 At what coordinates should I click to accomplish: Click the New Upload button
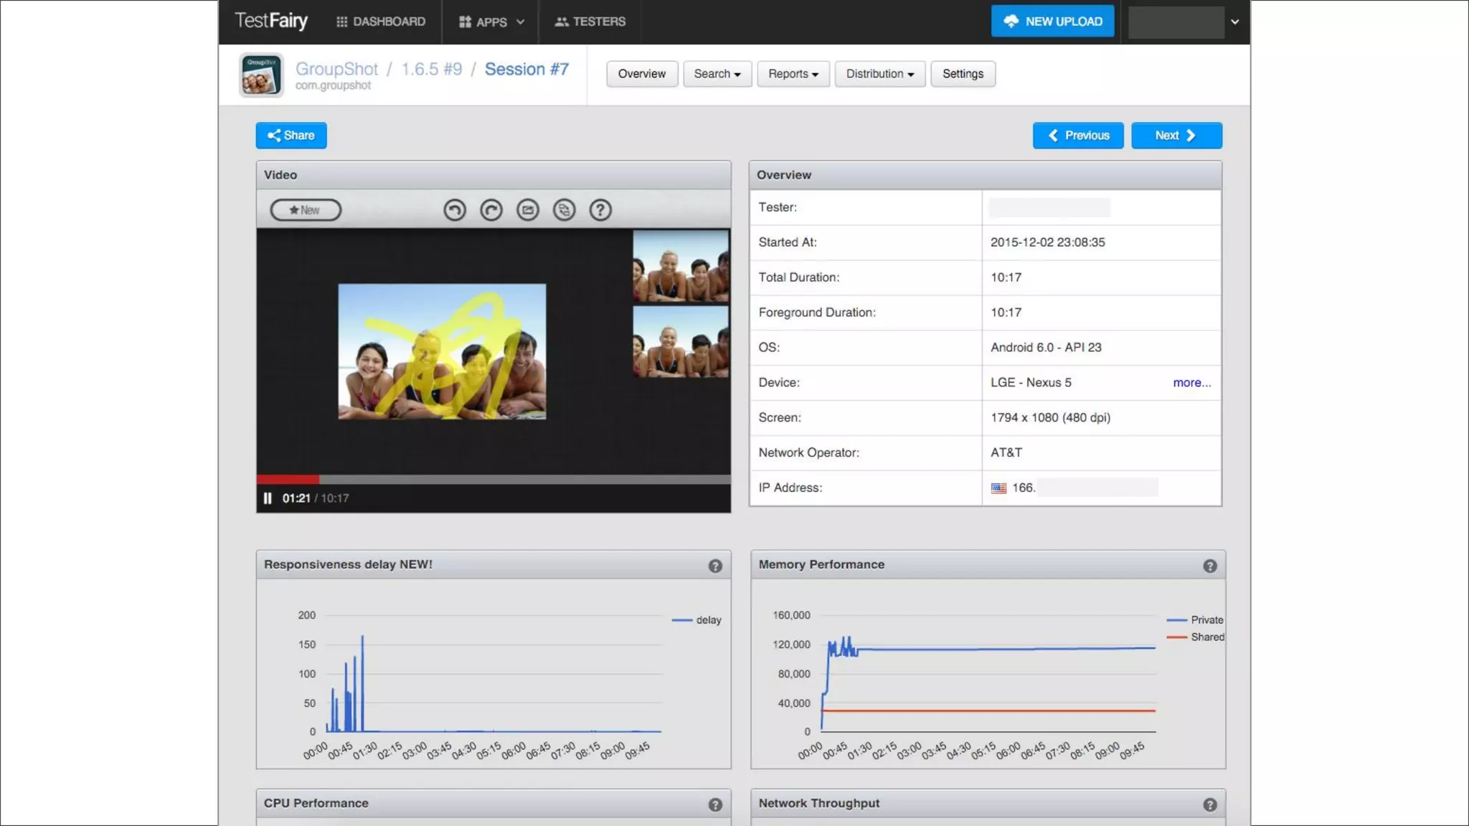1052,22
